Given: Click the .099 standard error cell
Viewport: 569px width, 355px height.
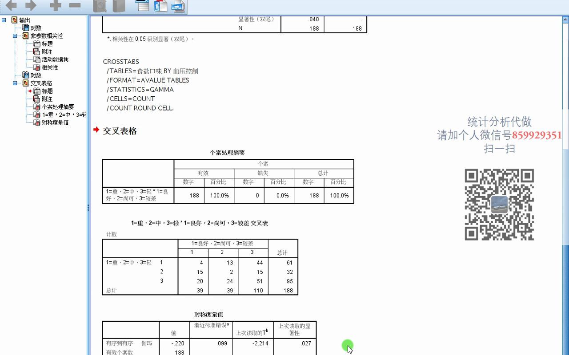Looking at the screenshot, I should pos(210,343).
